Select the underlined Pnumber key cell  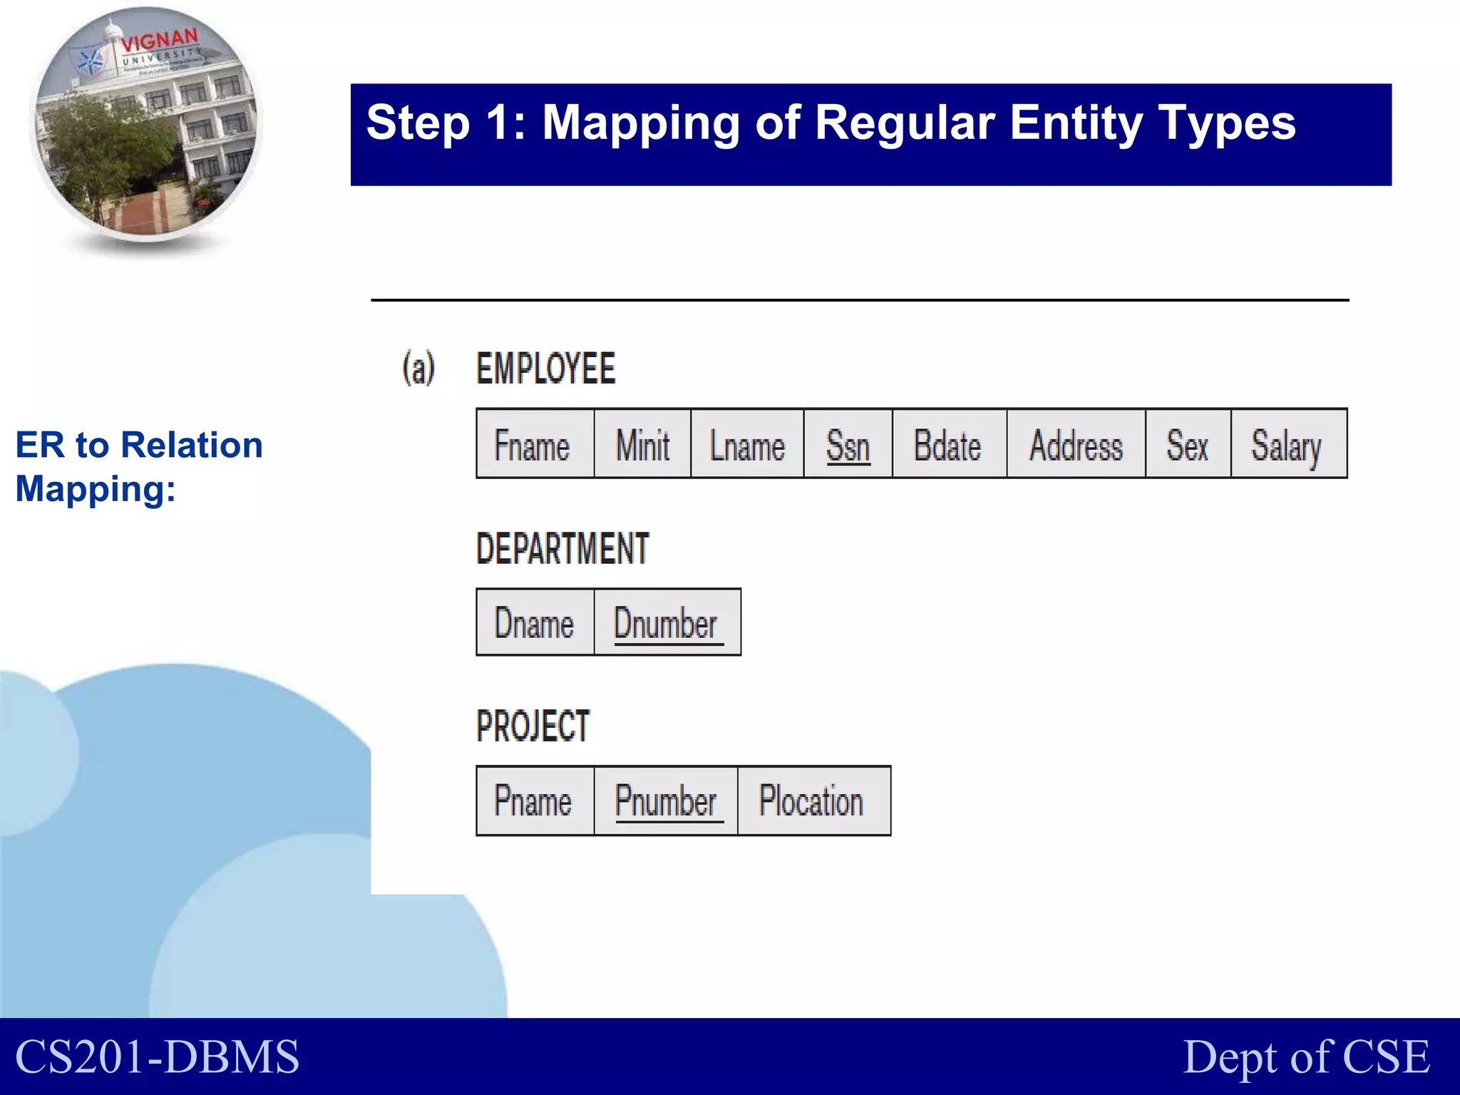[666, 801]
